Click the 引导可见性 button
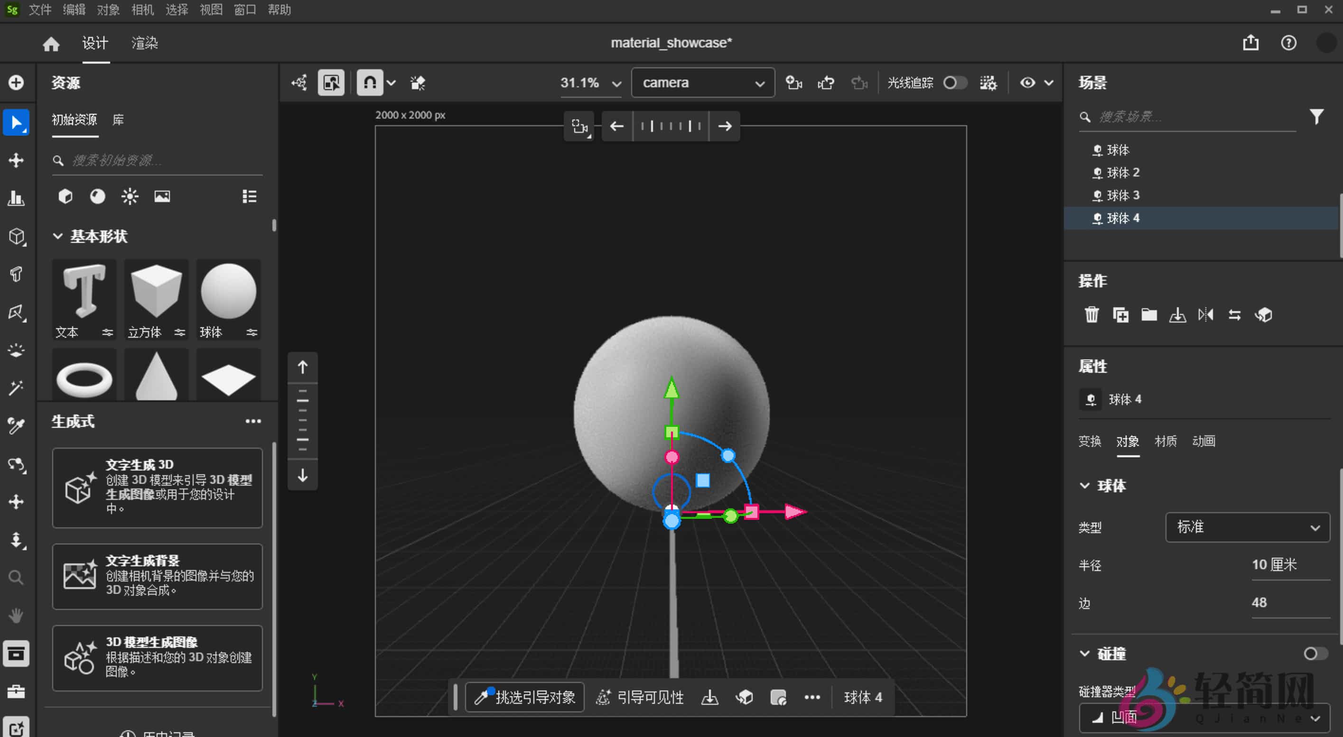The width and height of the screenshot is (1343, 737). pos(639,698)
